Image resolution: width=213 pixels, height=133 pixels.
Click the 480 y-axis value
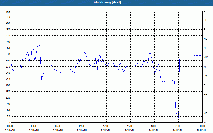8,23
